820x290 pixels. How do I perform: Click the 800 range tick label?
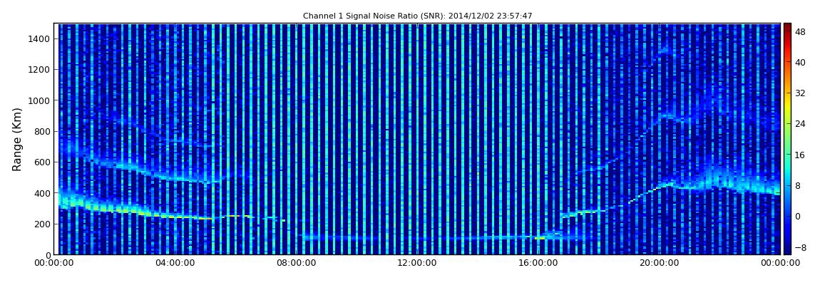click(43, 131)
